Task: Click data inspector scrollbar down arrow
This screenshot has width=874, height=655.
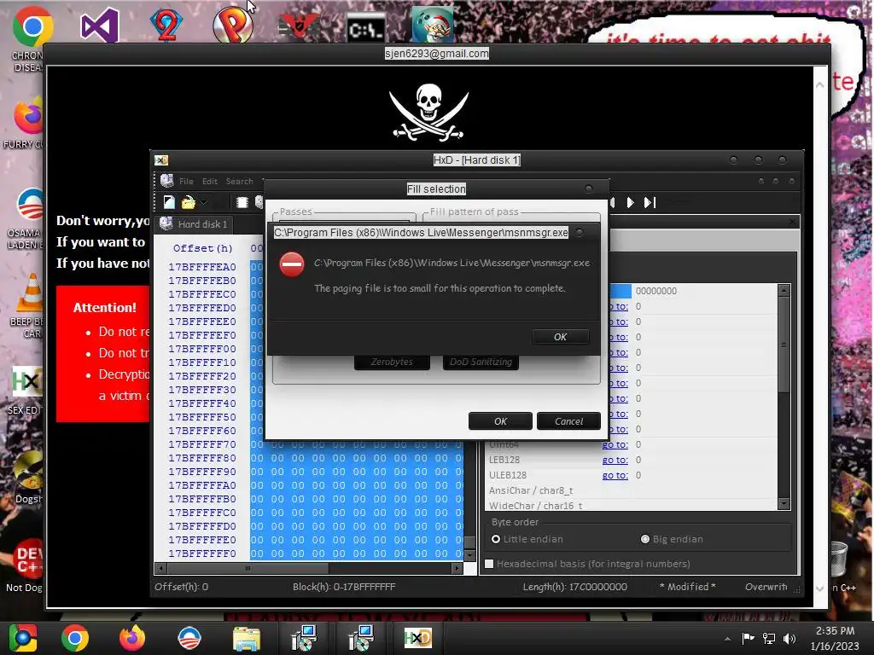Action: pyautogui.click(x=784, y=503)
